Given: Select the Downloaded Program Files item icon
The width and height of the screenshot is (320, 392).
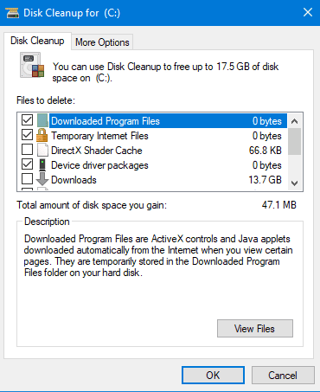Looking at the screenshot, I should coord(42,120).
